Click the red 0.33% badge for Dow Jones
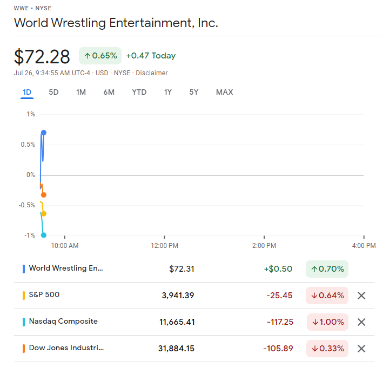Viewport: 383px width, 367px height. (x=327, y=349)
